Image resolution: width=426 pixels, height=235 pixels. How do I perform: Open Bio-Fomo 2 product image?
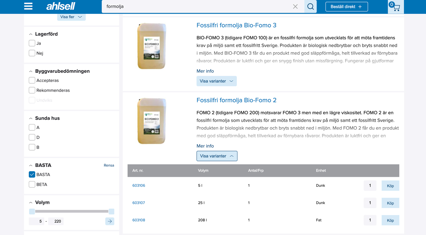coord(152,121)
